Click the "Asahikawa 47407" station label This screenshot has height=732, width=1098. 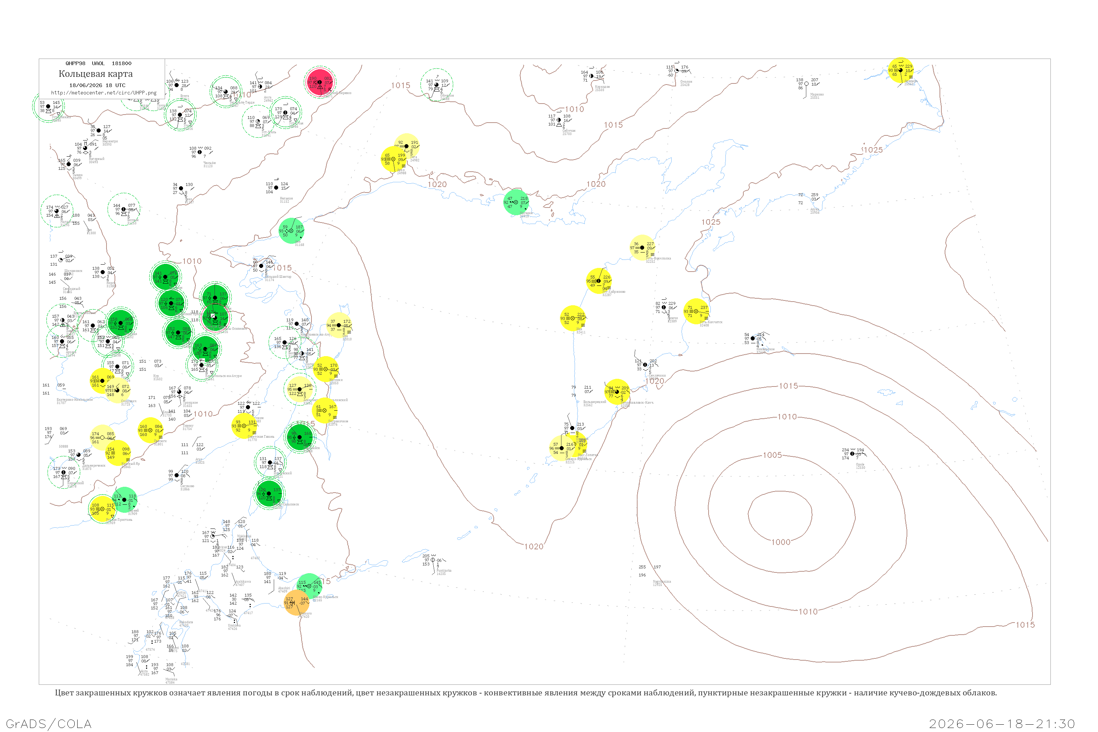[x=243, y=583]
